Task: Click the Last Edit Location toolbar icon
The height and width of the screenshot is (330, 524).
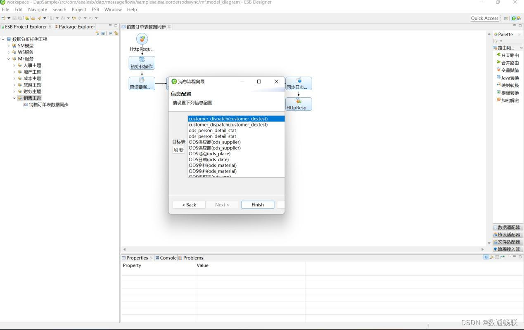Action: [x=74, y=18]
